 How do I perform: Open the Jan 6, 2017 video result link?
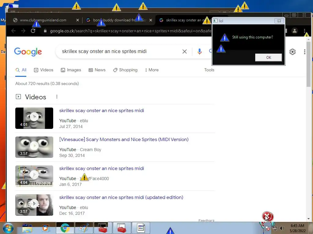point(101,168)
